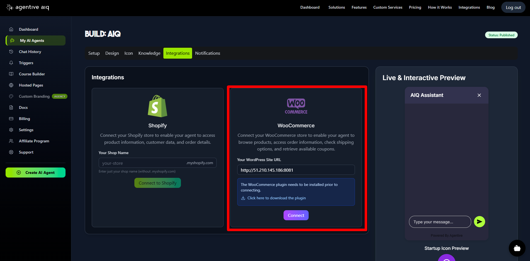Click the Triggers bell icon

(11, 63)
